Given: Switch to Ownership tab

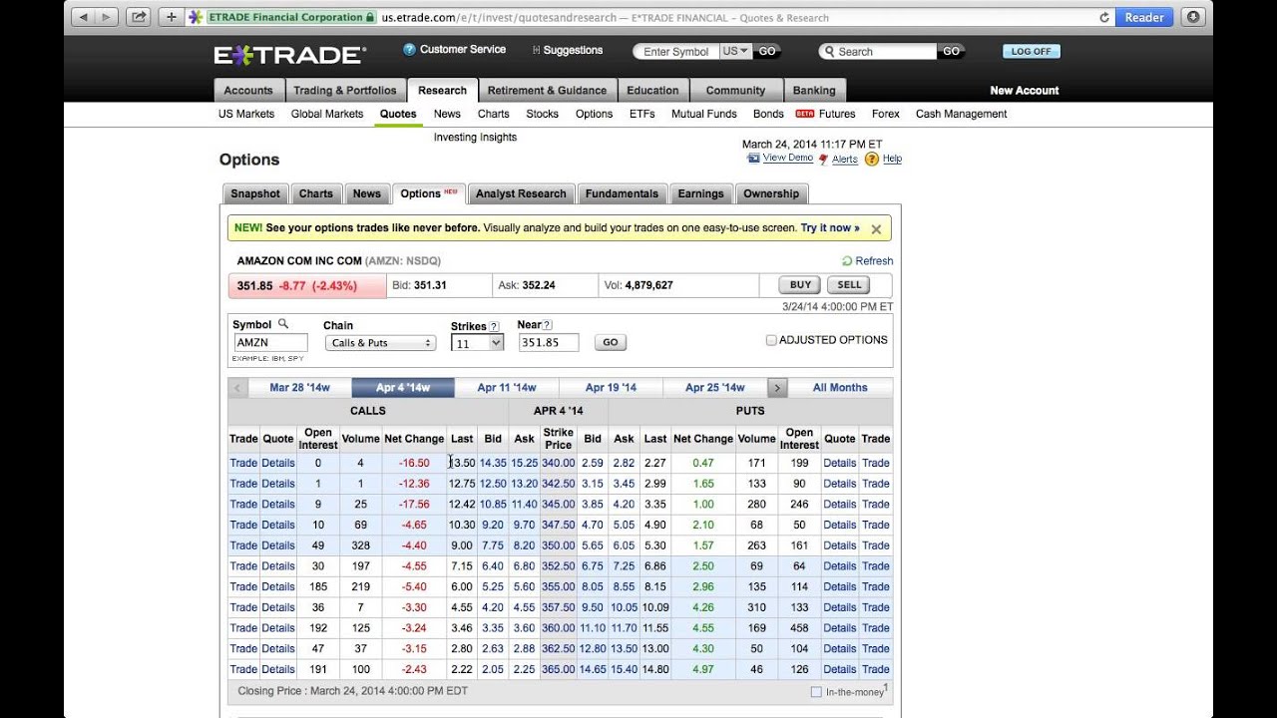Looking at the screenshot, I should (771, 194).
